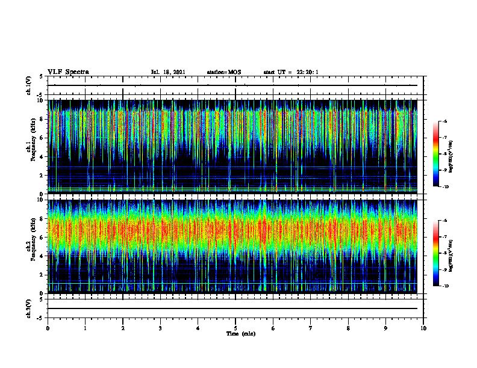Click the "-6" tick on ch.2 colorbar
Screen dimensions: 477x368
(444, 221)
